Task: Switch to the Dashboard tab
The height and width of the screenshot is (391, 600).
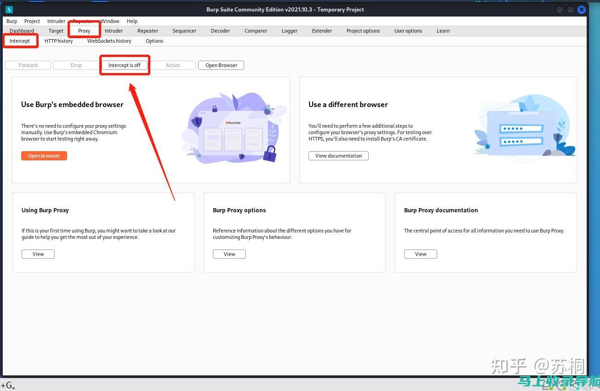Action: [x=22, y=31]
